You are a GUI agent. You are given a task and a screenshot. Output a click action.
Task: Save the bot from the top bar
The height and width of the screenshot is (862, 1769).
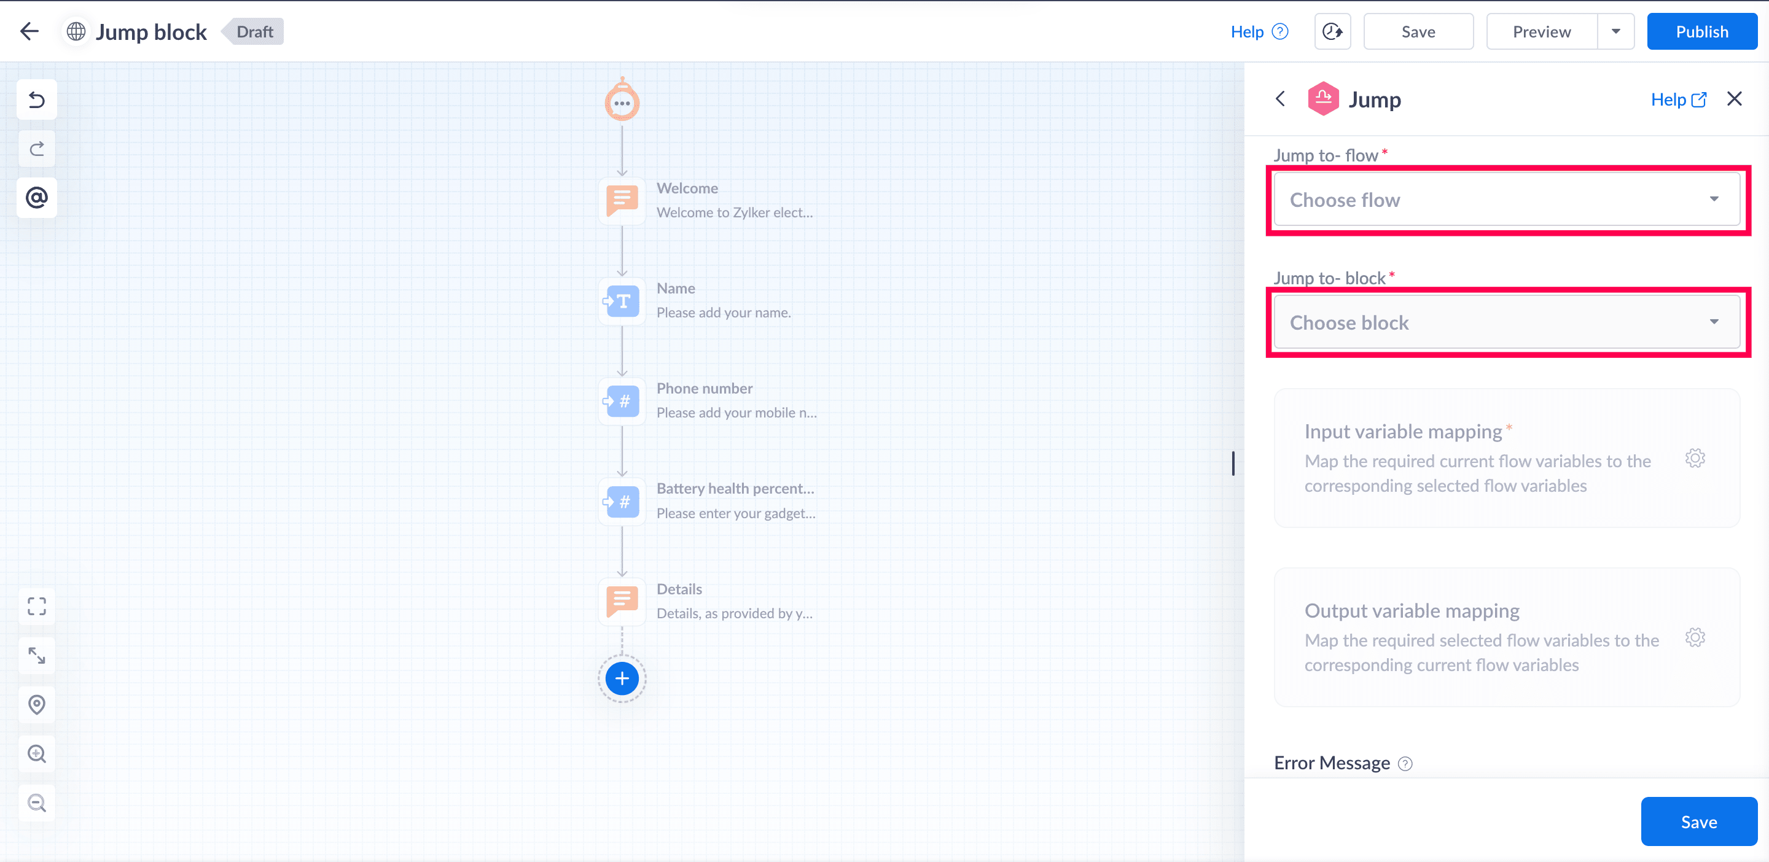1418,31
